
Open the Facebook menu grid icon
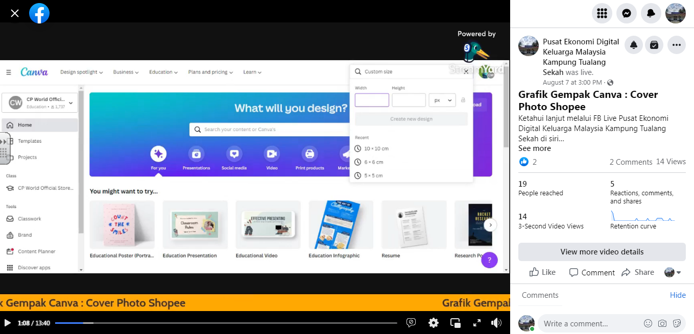pyautogui.click(x=602, y=13)
